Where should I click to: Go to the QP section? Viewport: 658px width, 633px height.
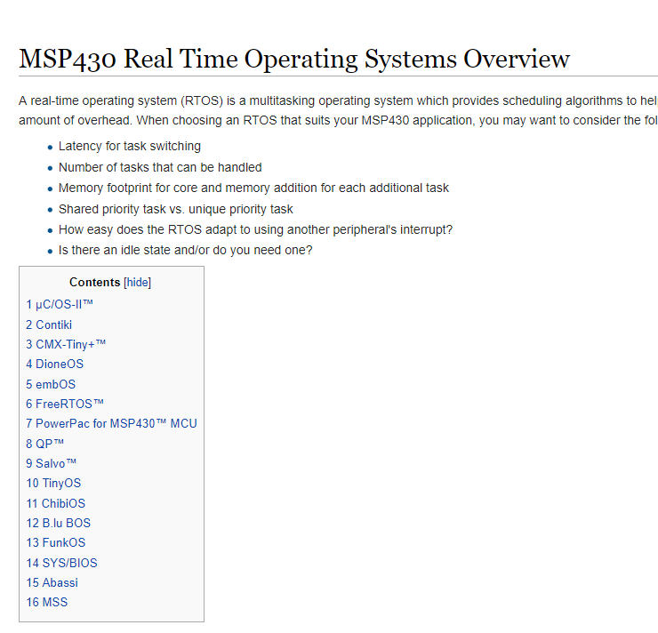click(44, 444)
